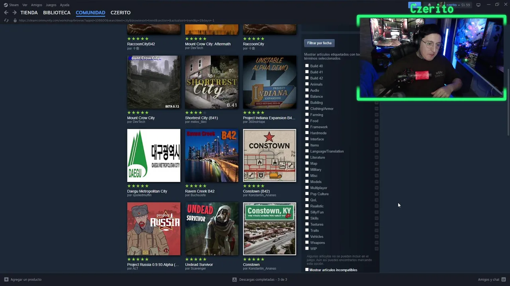Tick the Balance tag checkbox

pos(307,96)
